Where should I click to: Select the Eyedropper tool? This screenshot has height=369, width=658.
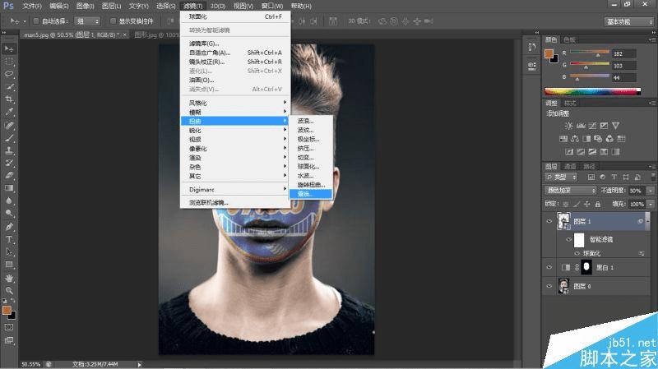tap(9, 112)
